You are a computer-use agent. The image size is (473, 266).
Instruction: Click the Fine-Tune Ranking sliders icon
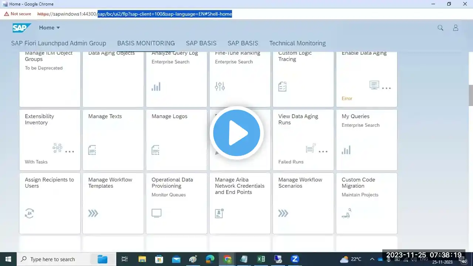tap(220, 86)
